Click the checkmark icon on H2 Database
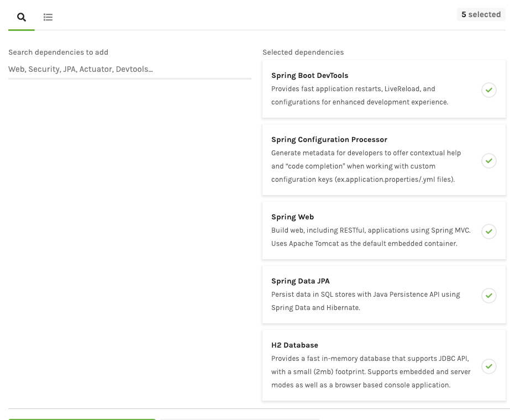The height and width of the screenshot is (420, 510). pos(488,366)
